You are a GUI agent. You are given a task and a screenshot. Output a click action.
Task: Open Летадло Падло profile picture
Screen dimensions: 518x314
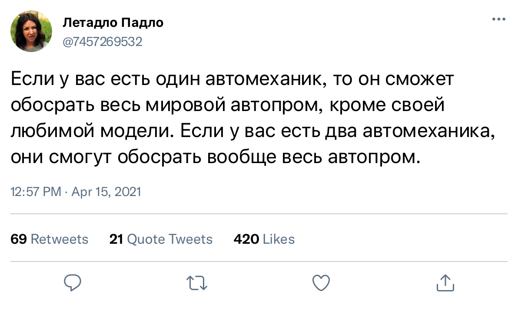pyautogui.click(x=30, y=31)
